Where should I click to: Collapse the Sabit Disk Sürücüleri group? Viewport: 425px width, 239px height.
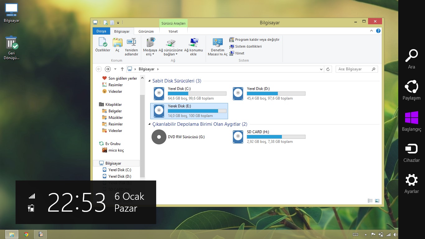pos(149,81)
